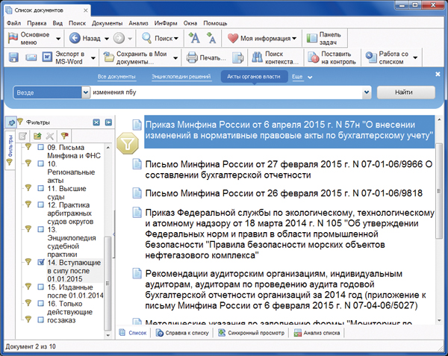Open Export to MS-Word
The height and width of the screenshot is (356, 448).
tap(69, 57)
